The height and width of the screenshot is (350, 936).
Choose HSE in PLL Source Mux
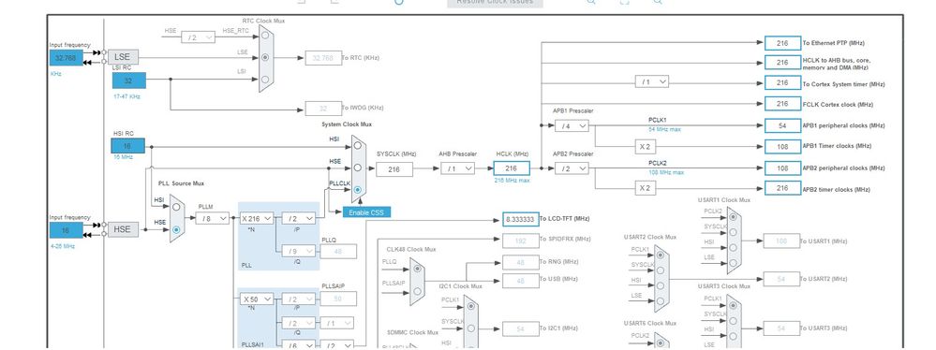176,229
